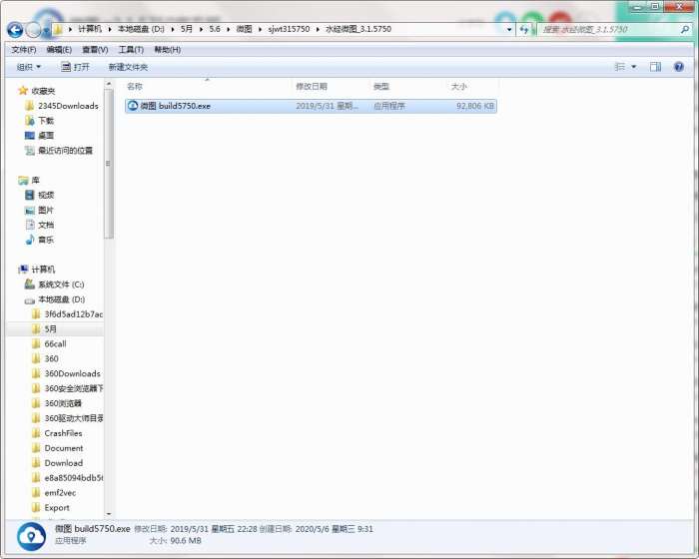The image size is (699, 559).
Task: Open the view options dropdown arrow
Action: 633,67
